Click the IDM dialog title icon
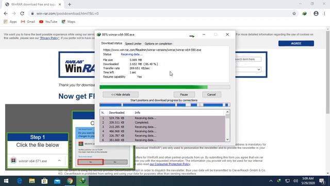Viewport: 330px width, 186px height. [98, 35]
